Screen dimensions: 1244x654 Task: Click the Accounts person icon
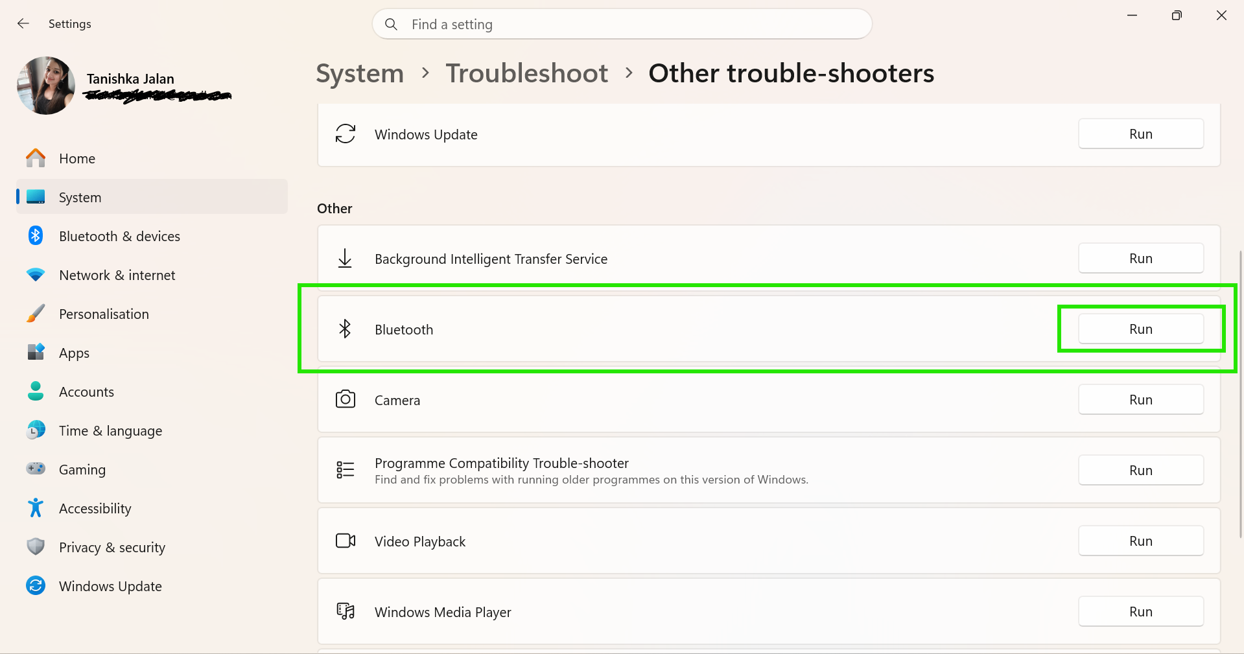pyautogui.click(x=36, y=391)
